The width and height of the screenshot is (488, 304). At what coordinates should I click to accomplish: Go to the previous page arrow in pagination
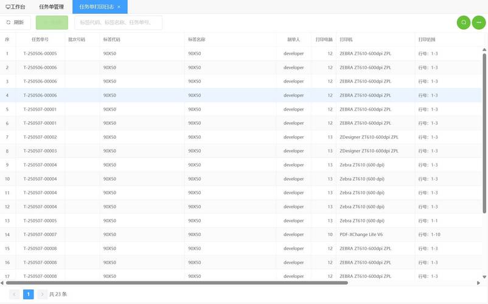pyautogui.click(x=15, y=294)
